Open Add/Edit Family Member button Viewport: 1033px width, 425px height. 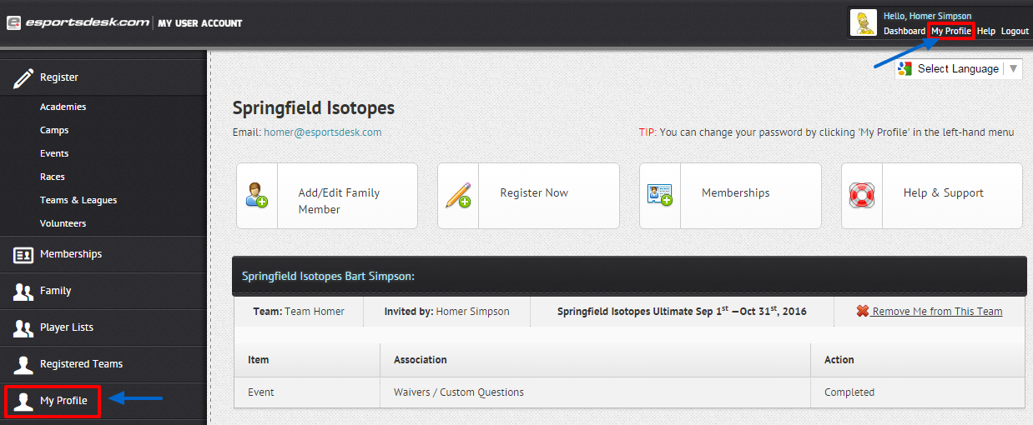[x=327, y=196]
